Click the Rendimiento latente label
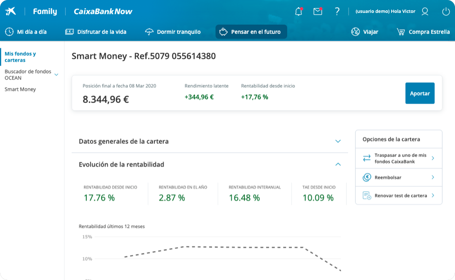Screen dimensions: 455x280 206,86
